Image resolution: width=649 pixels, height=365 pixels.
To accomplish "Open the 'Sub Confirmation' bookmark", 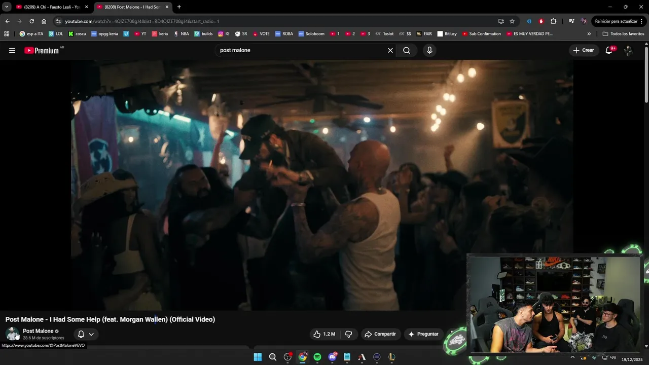I will [x=482, y=34].
